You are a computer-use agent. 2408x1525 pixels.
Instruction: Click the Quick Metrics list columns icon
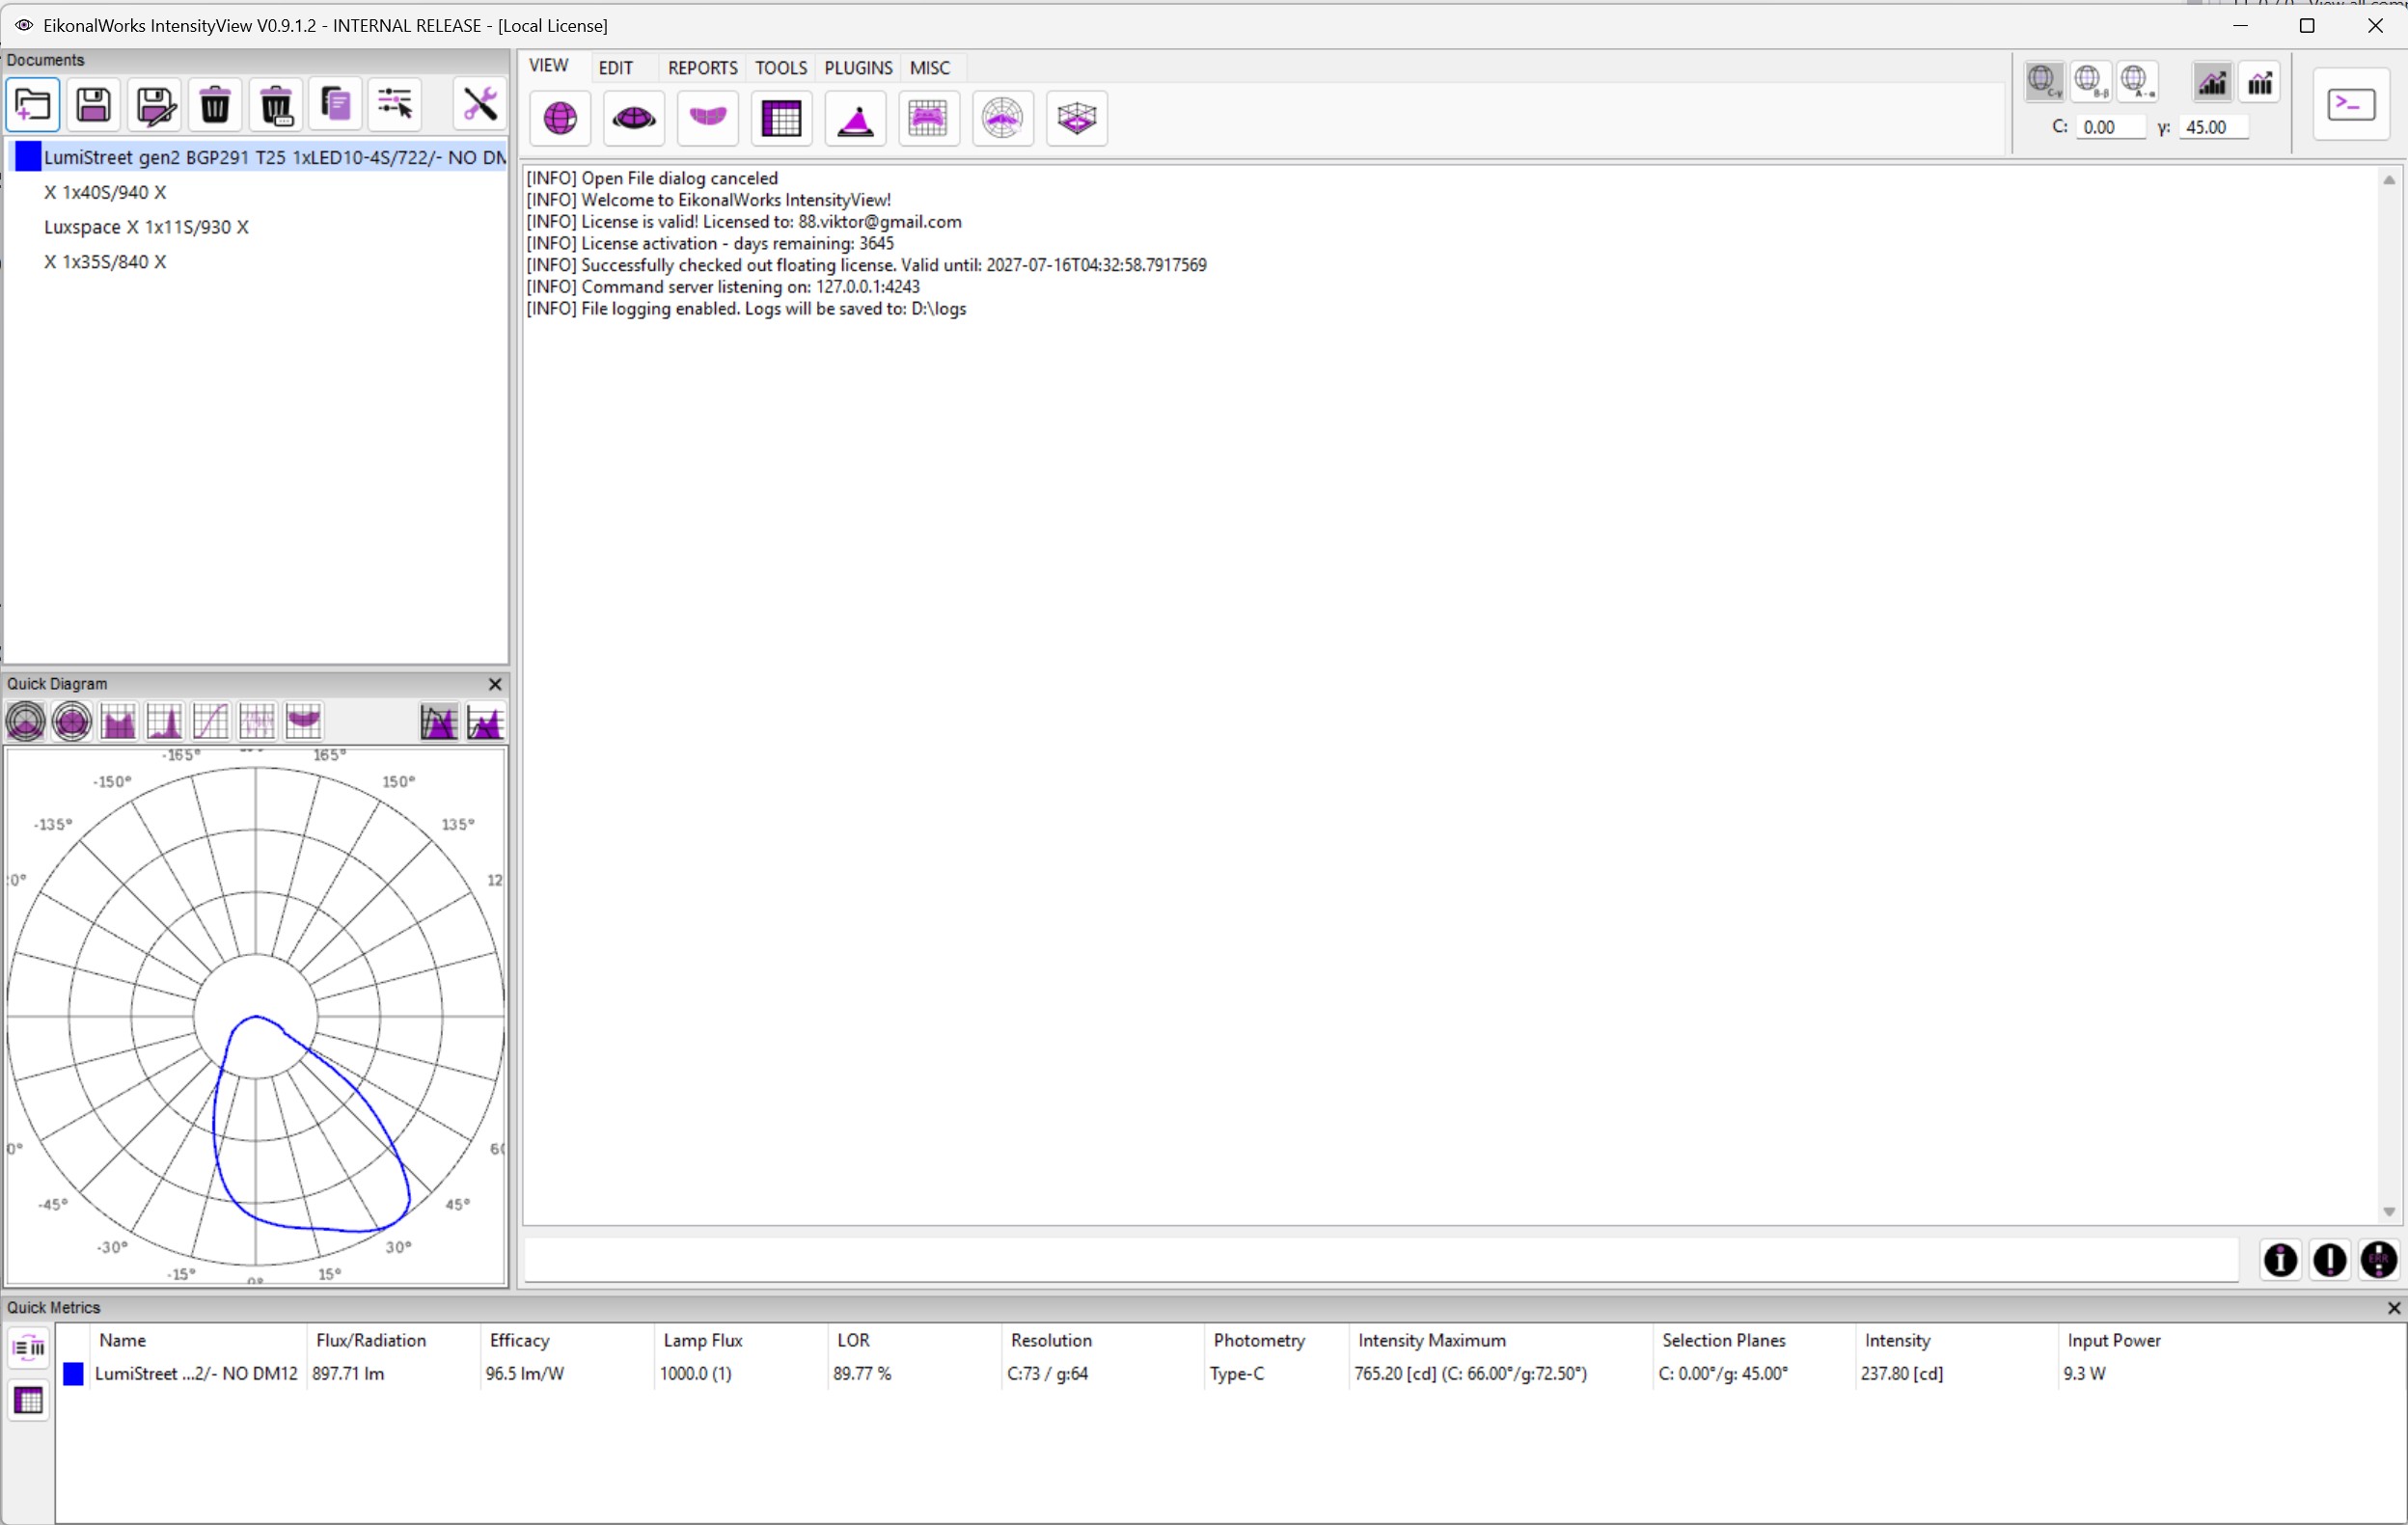(28, 1348)
